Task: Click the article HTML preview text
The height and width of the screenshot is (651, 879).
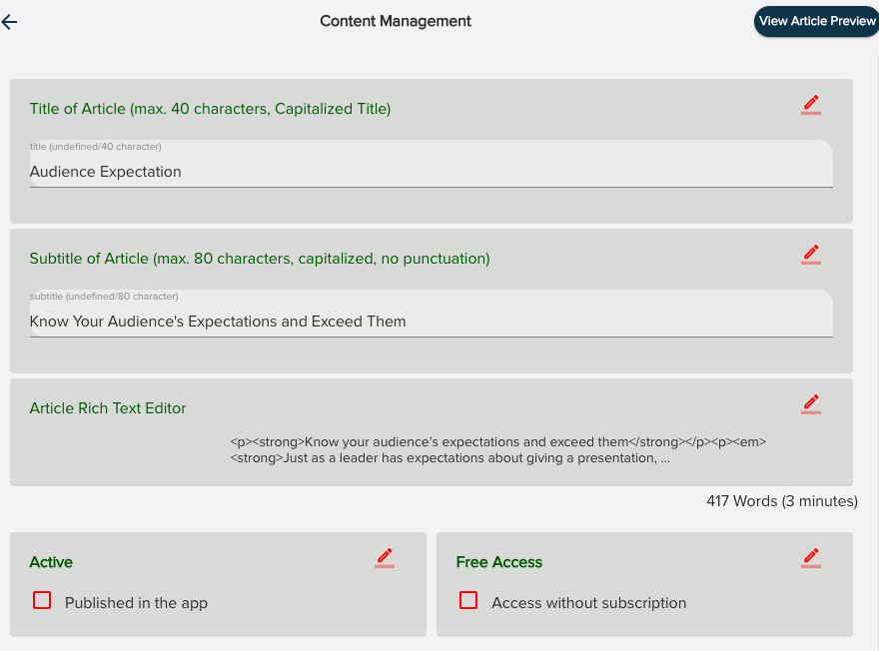Action: 497,450
